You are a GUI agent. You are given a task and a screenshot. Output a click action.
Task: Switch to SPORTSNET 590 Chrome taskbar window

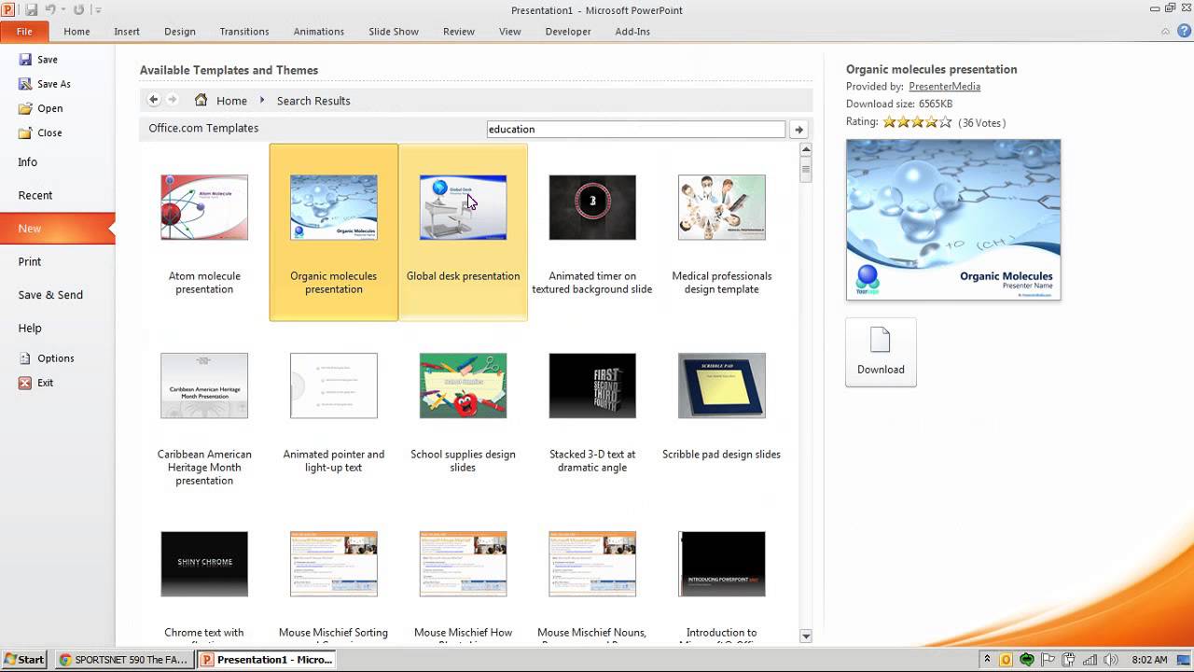click(124, 660)
